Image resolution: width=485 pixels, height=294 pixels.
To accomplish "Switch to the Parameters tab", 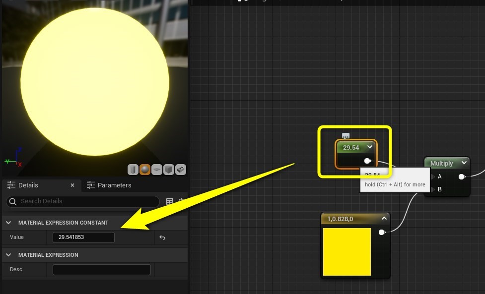I will (115, 185).
